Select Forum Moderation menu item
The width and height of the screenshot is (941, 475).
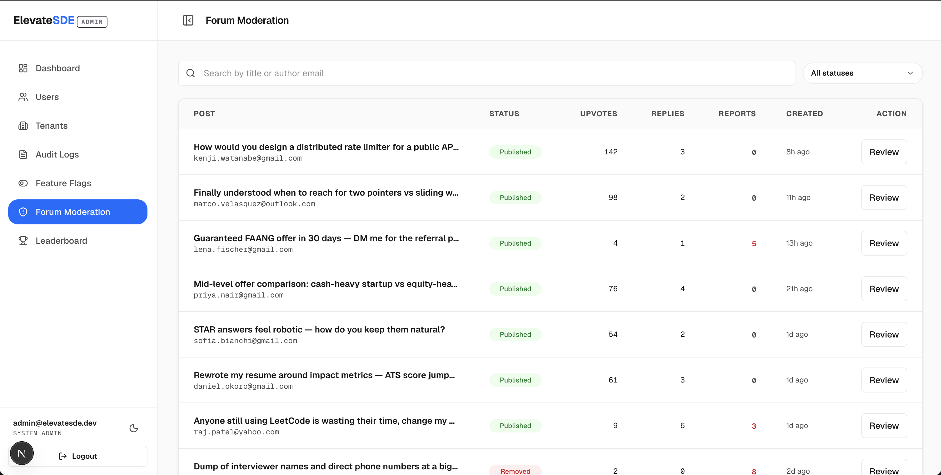click(x=77, y=212)
